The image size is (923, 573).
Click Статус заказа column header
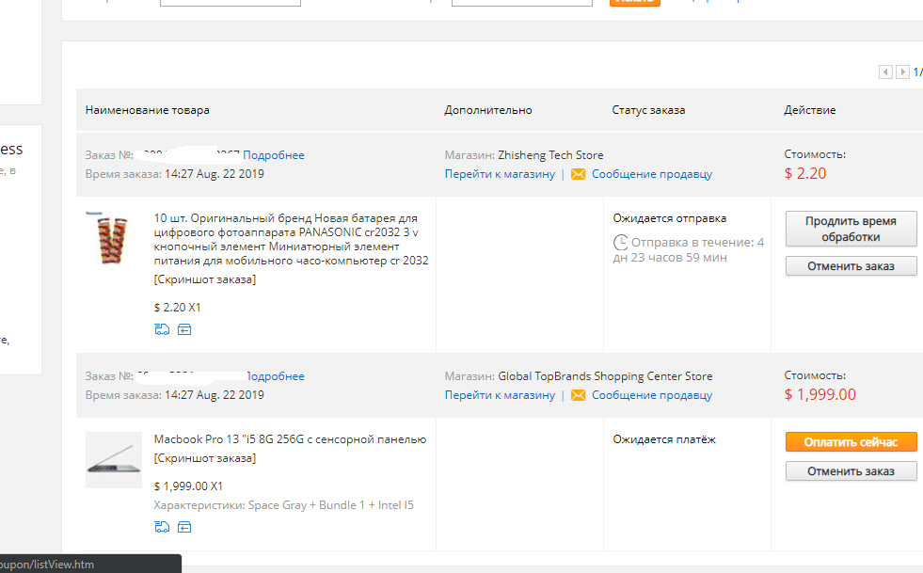[x=648, y=110]
